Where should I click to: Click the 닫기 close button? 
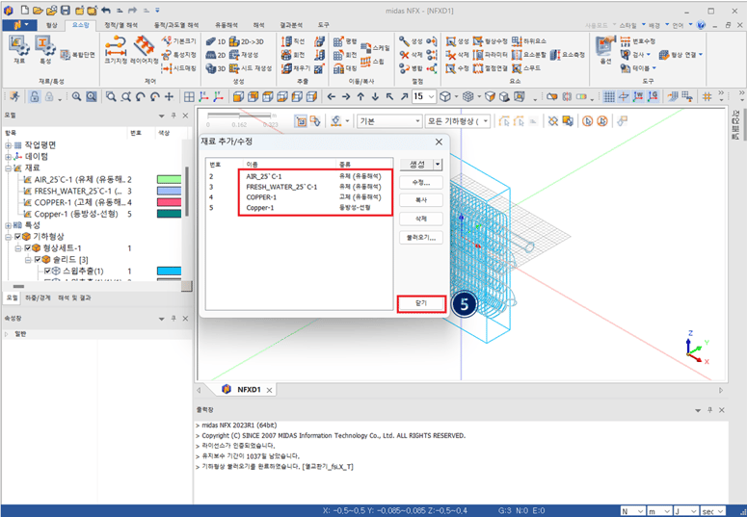tap(421, 303)
